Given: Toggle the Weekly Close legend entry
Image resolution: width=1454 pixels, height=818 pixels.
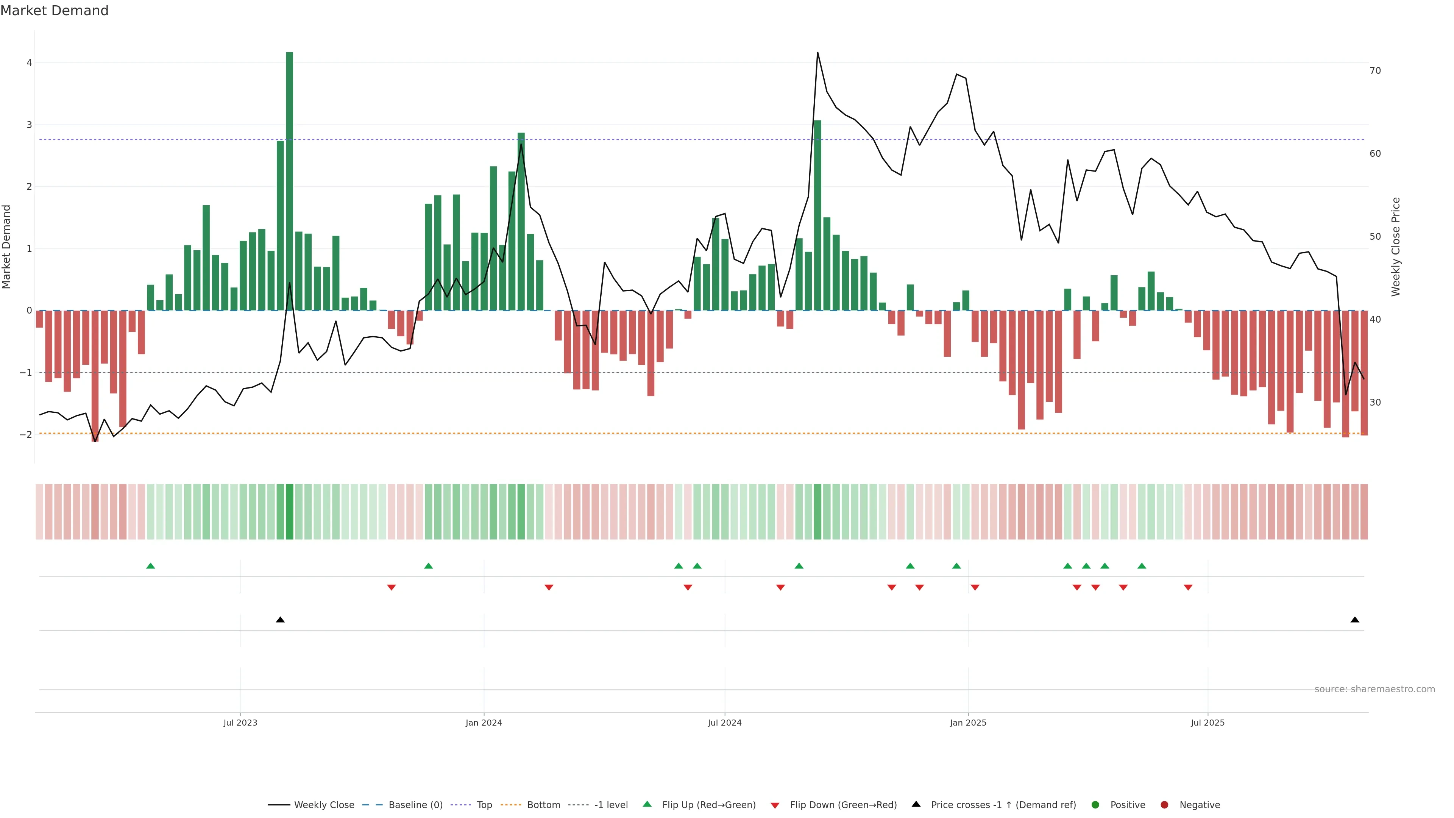Looking at the screenshot, I should point(324,804).
